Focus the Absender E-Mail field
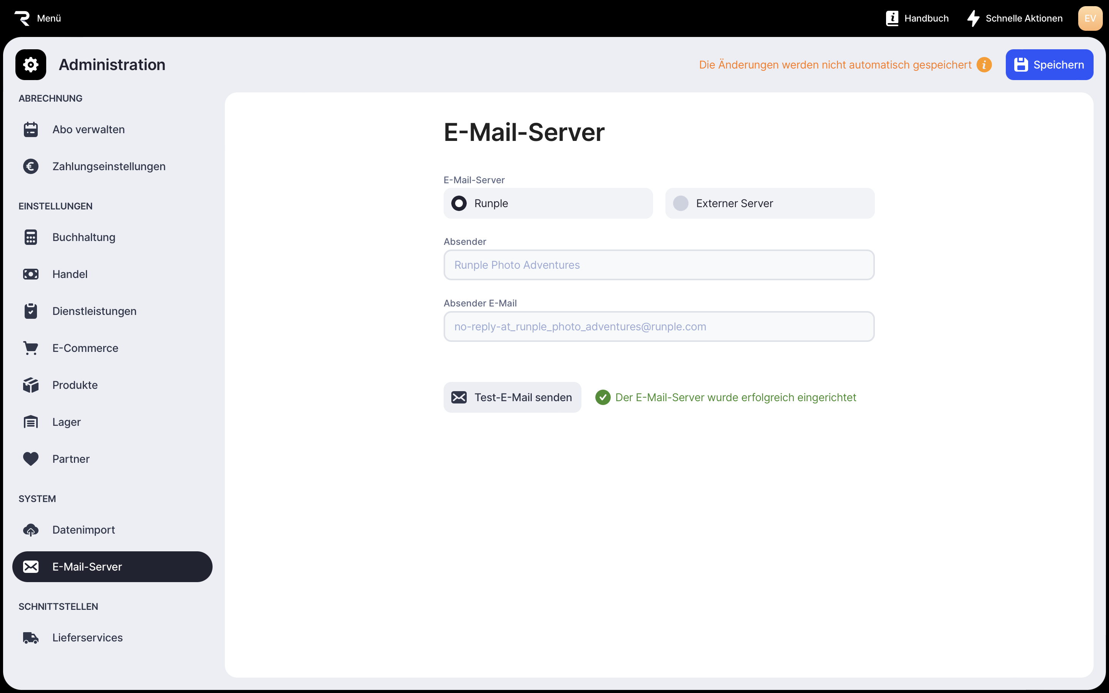Image resolution: width=1109 pixels, height=693 pixels. pyautogui.click(x=658, y=327)
